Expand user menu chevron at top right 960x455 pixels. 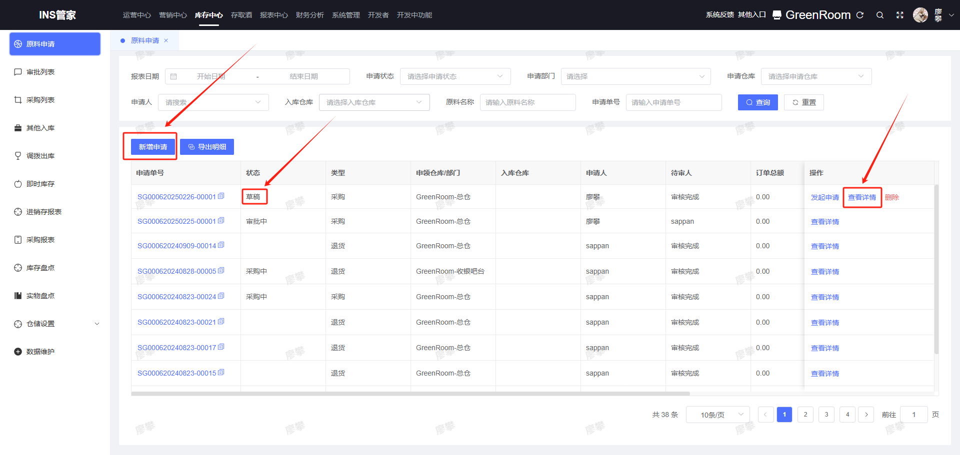click(x=951, y=15)
